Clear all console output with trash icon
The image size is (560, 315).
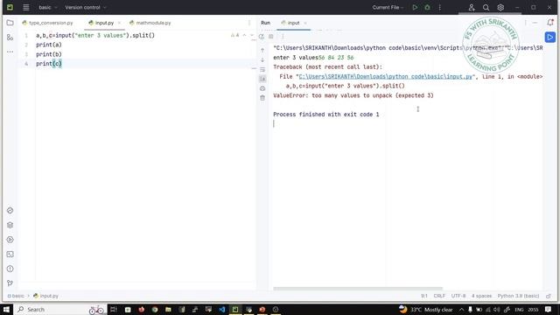pyautogui.click(x=262, y=98)
